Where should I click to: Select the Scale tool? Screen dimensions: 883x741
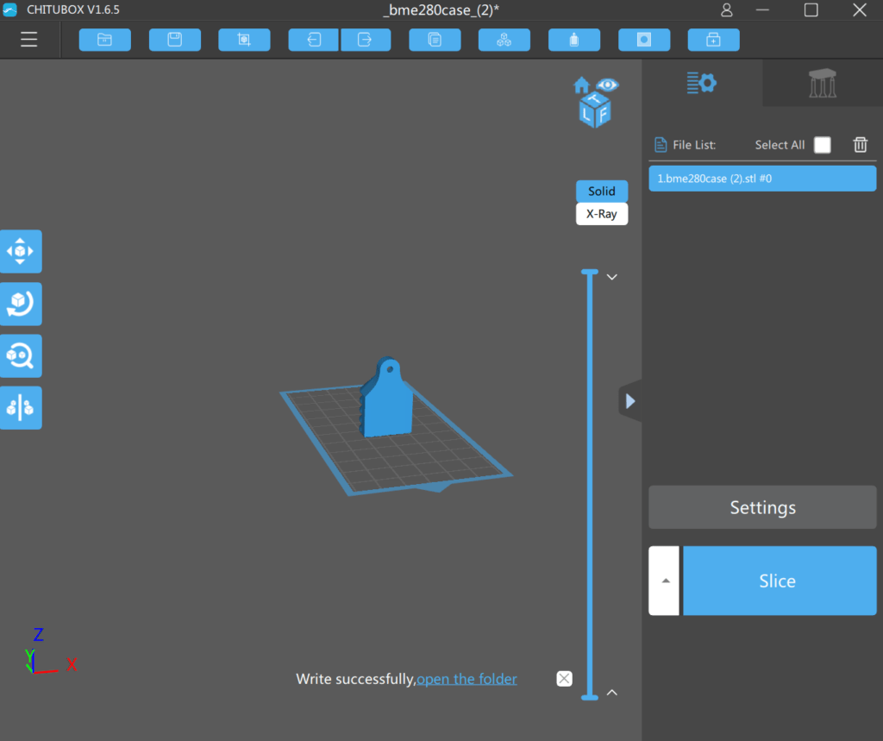[21, 355]
